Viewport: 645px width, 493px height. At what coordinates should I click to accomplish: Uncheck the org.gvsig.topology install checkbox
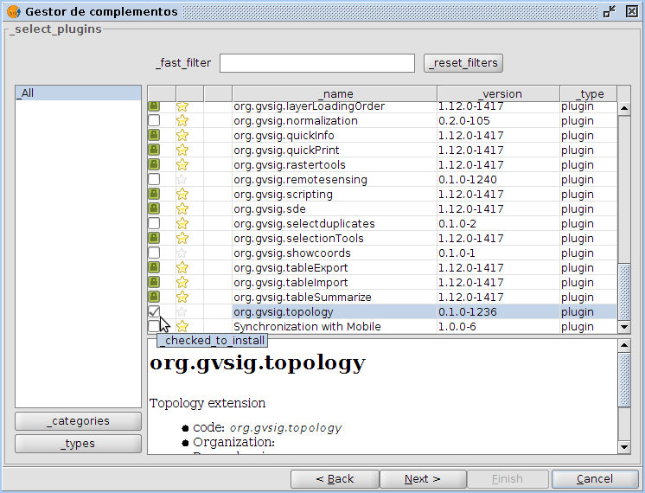tap(154, 311)
